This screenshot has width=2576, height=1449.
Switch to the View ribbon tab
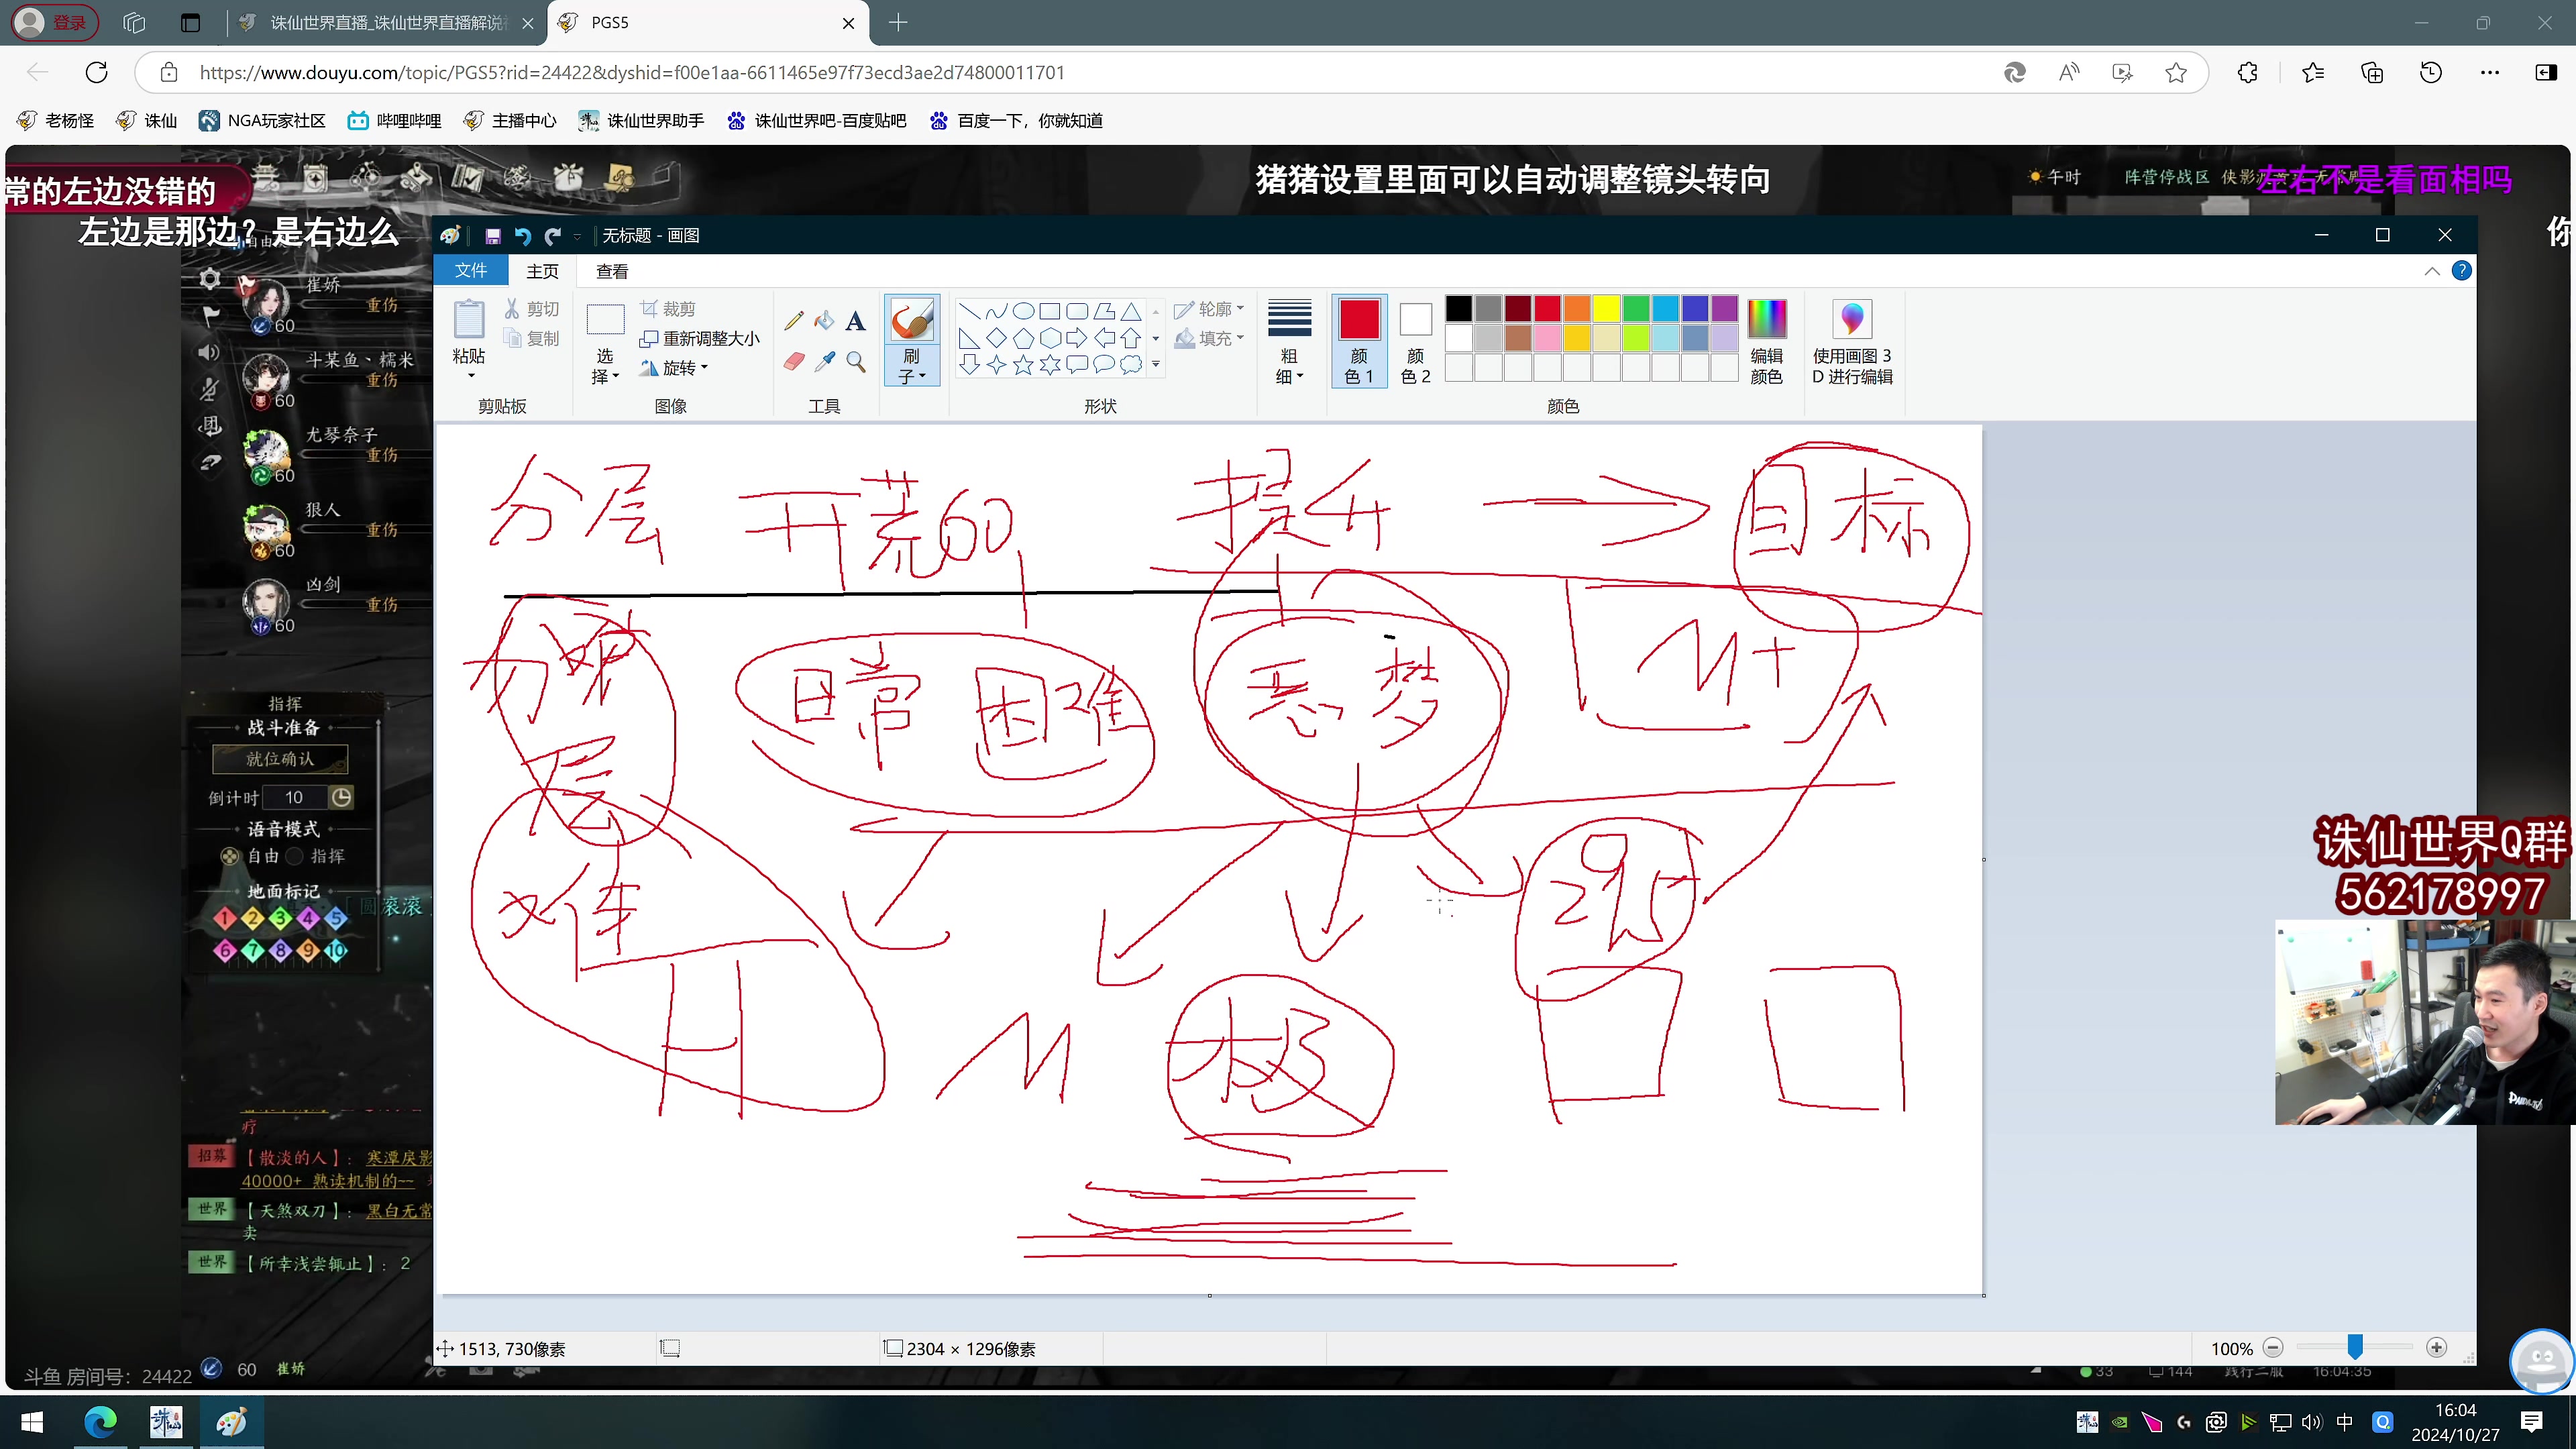coord(612,271)
